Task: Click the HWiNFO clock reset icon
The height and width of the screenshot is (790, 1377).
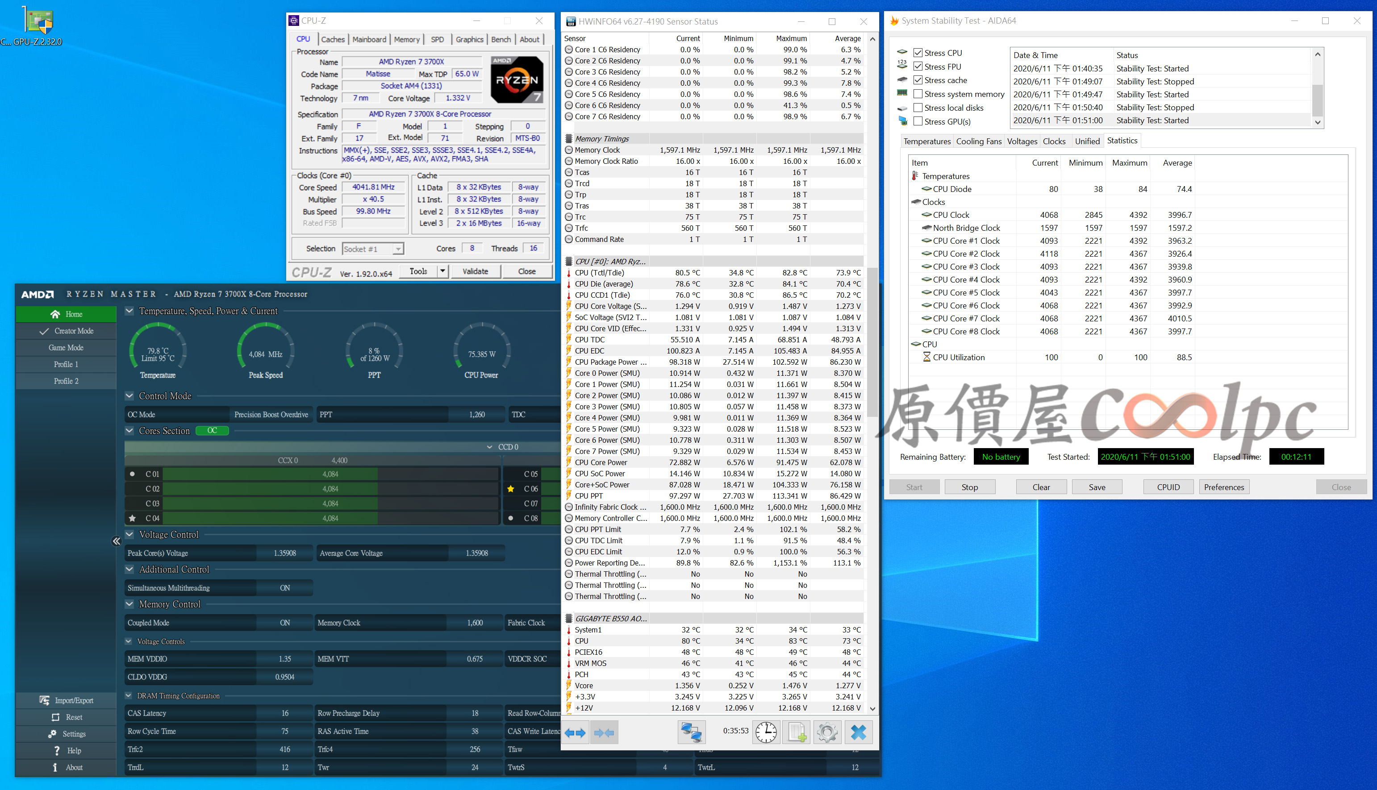Action: (766, 732)
